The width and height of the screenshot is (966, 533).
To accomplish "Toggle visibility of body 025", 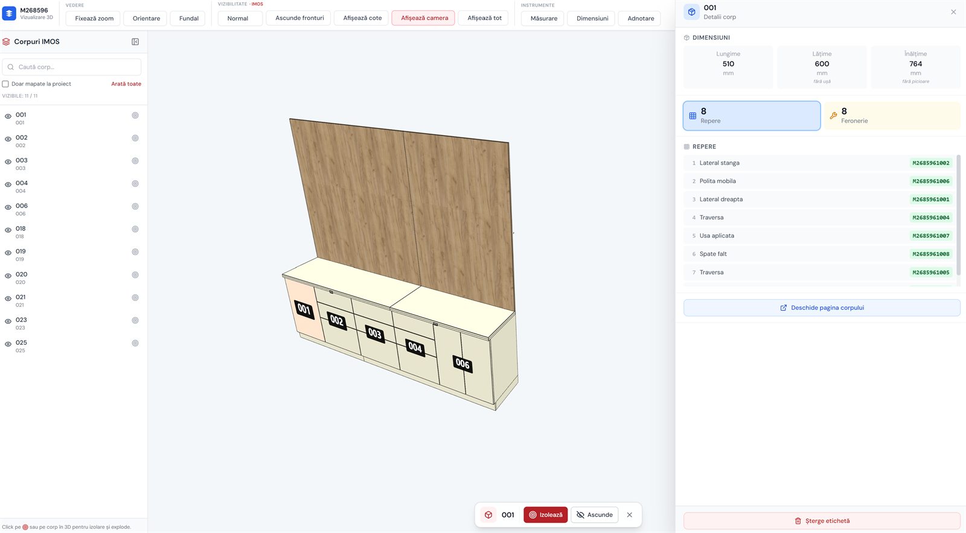I will click(8, 344).
